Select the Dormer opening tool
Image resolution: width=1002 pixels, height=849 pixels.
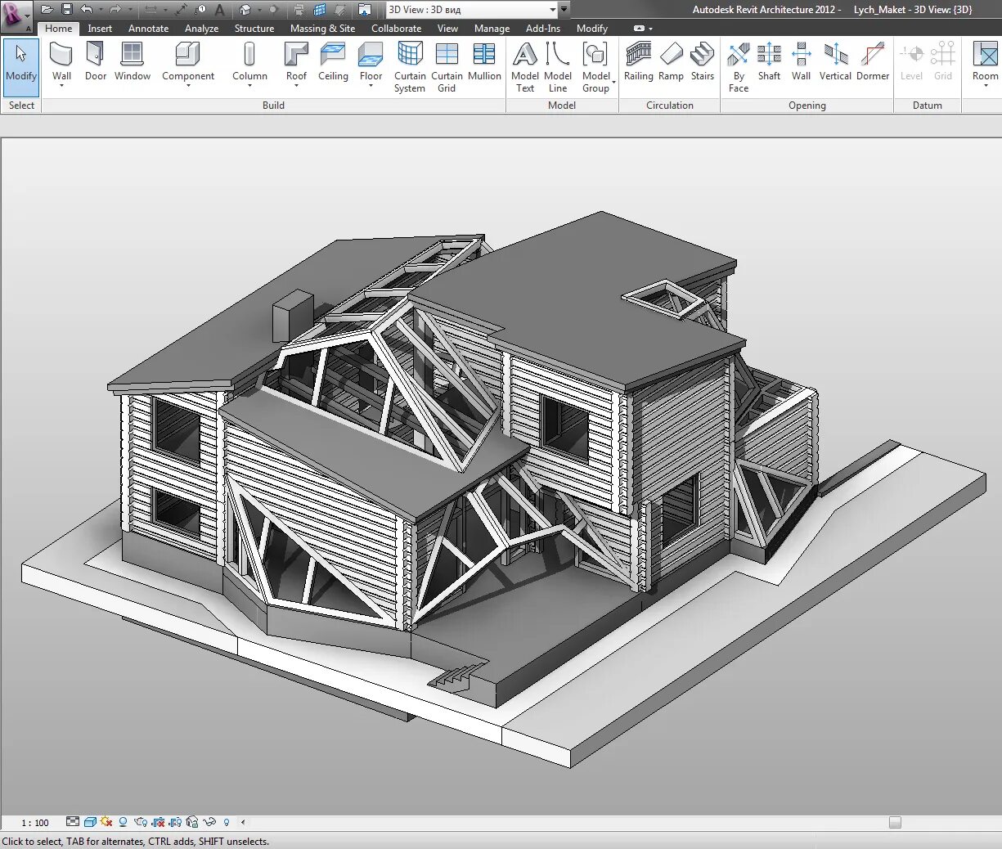872,62
